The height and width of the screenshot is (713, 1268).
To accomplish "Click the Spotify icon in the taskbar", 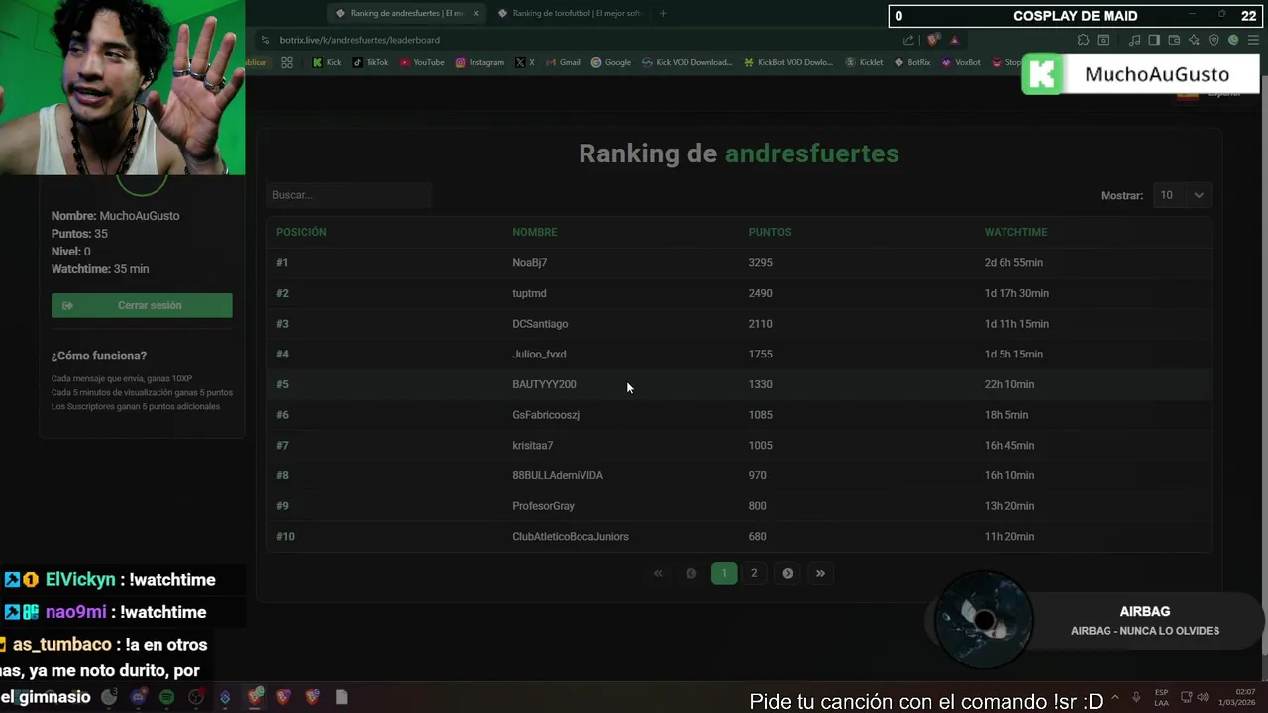I will (x=166, y=697).
